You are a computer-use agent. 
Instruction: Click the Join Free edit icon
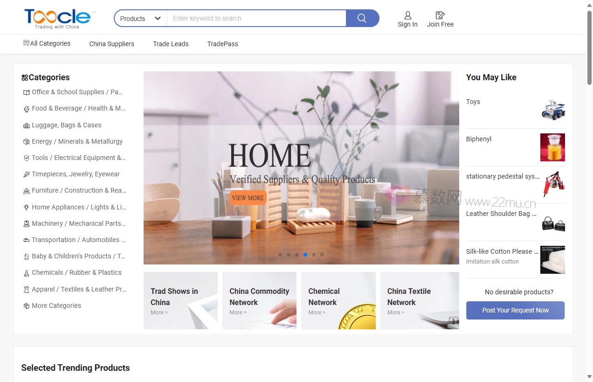click(440, 15)
